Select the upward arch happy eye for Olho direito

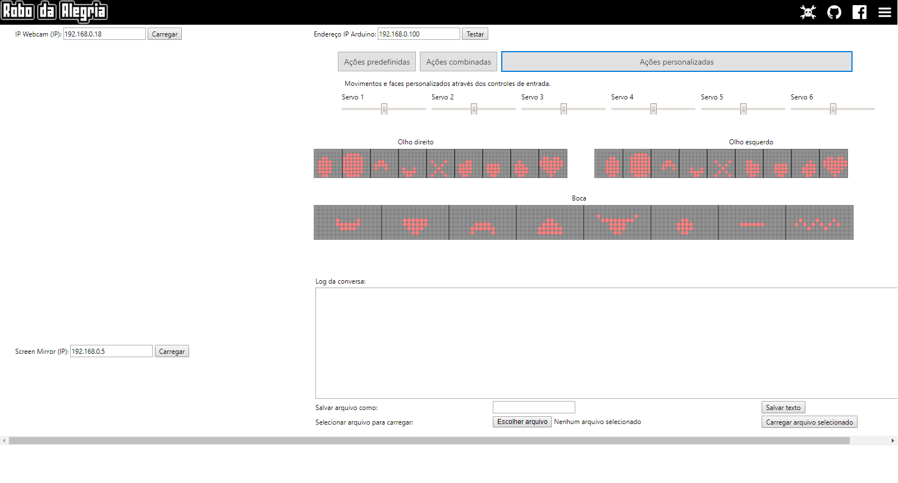click(x=384, y=163)
